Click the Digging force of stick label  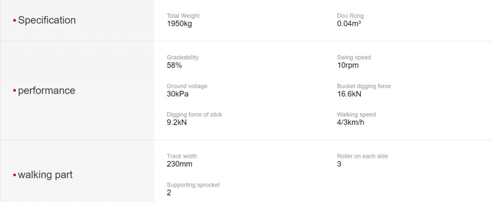click(x=194, y=115)
